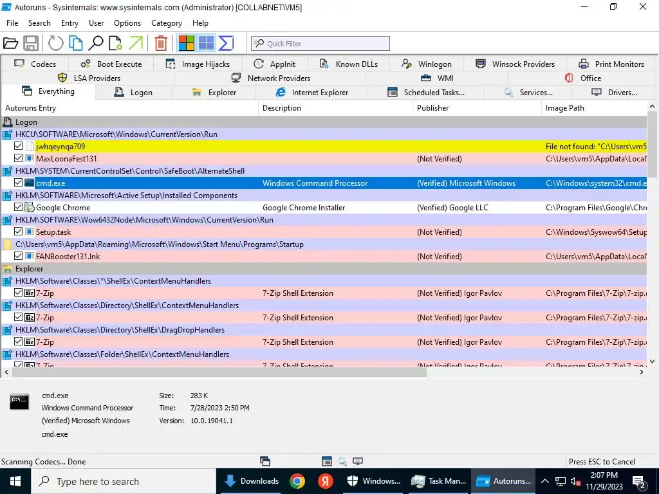Switch to the WMI tab
659x494 pixels.
pos(437,78)
